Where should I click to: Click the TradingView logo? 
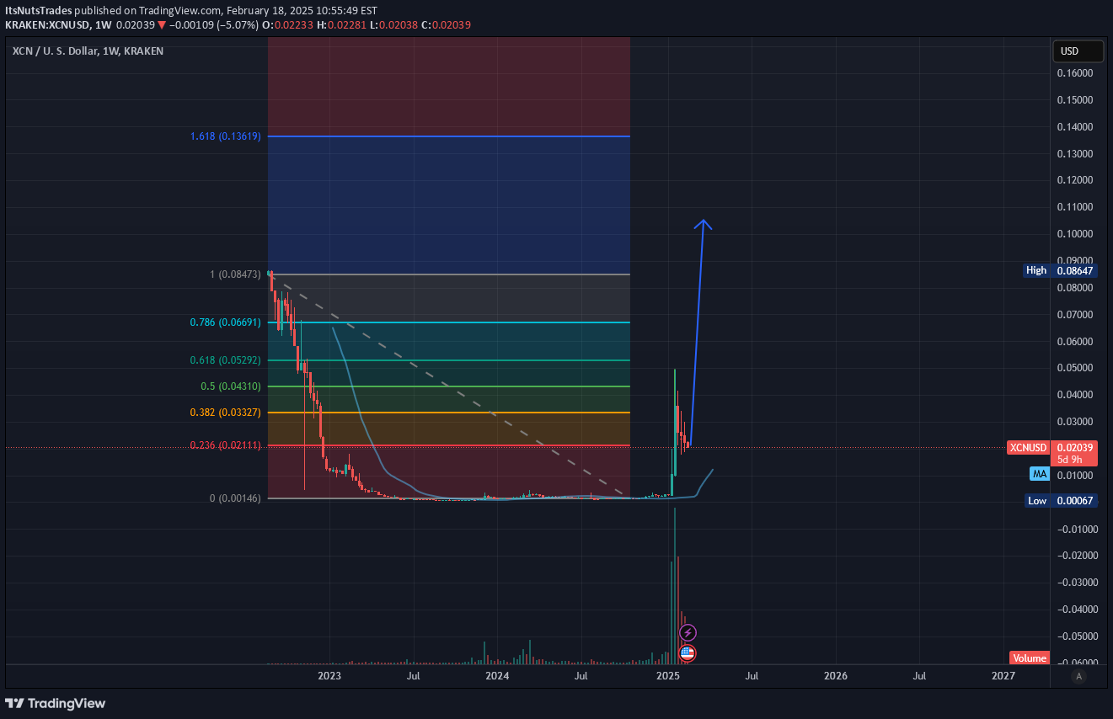[56, 703]
